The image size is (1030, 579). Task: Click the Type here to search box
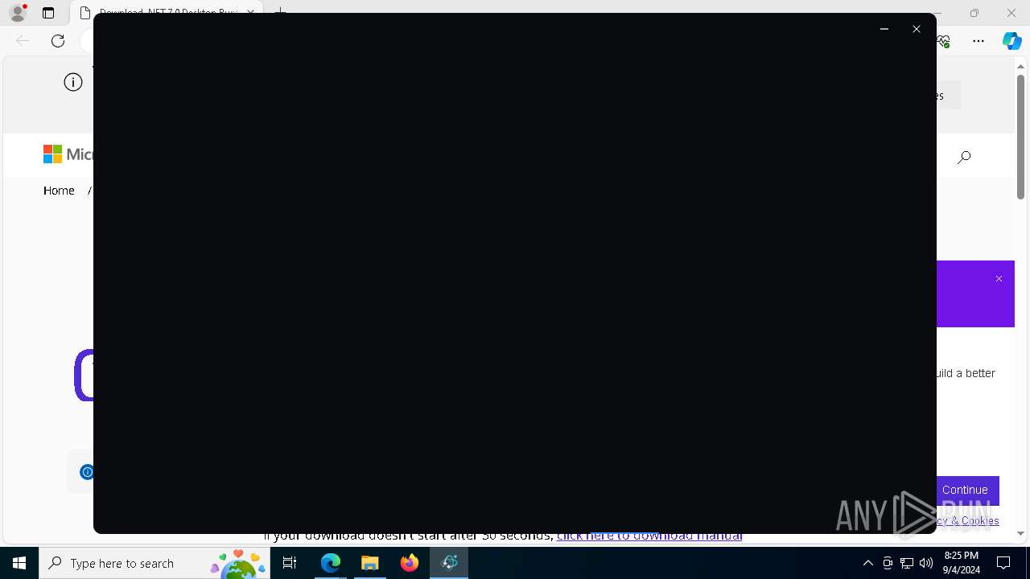point(154,563)
